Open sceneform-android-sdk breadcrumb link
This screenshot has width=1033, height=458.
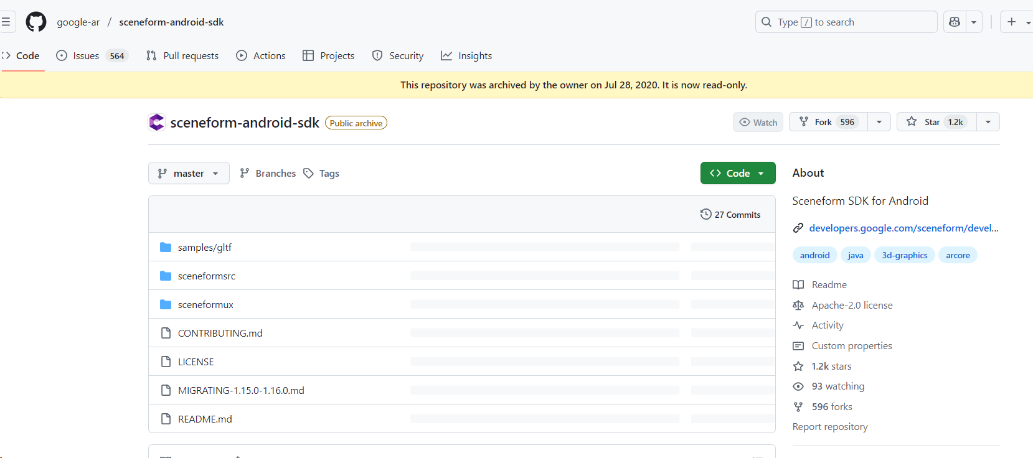click(x=171, y=22)
